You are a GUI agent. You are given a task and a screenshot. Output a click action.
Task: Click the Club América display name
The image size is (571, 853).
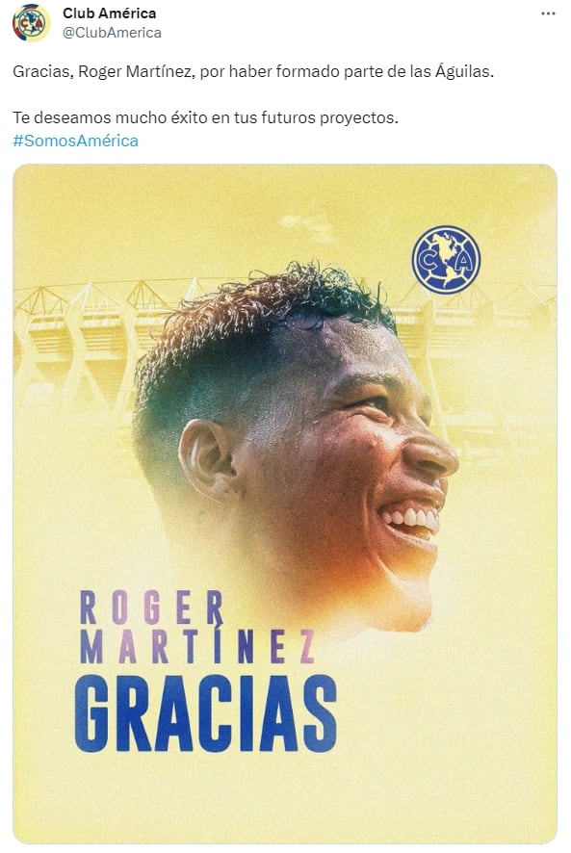109,13
